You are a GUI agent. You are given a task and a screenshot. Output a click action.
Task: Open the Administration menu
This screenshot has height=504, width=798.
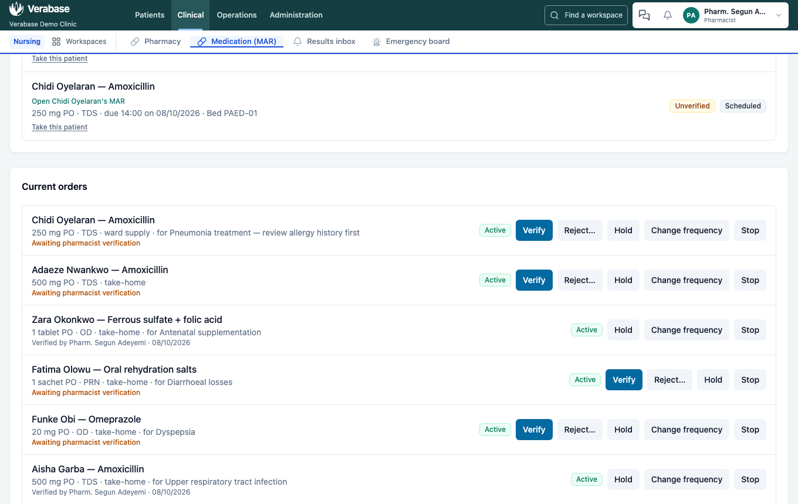coord(296,15)
